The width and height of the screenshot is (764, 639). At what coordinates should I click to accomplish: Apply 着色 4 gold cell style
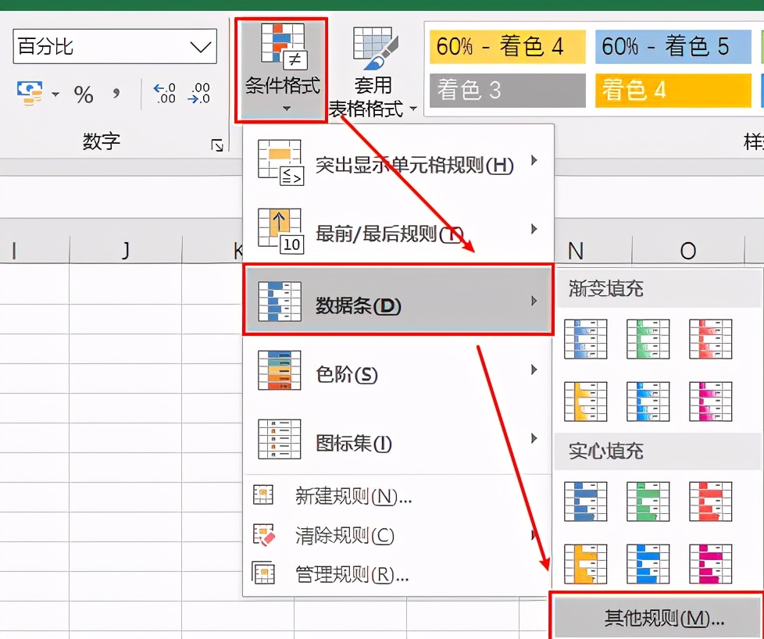coord(673,91)
